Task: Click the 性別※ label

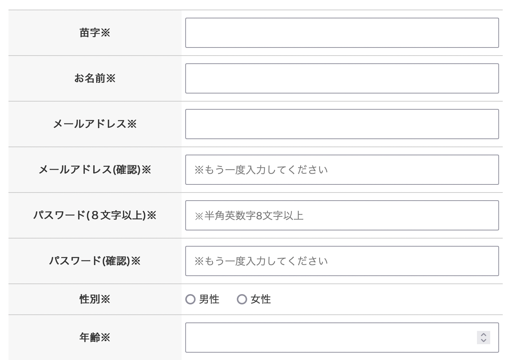Action: pyautogui.click(x=95, y=299)
